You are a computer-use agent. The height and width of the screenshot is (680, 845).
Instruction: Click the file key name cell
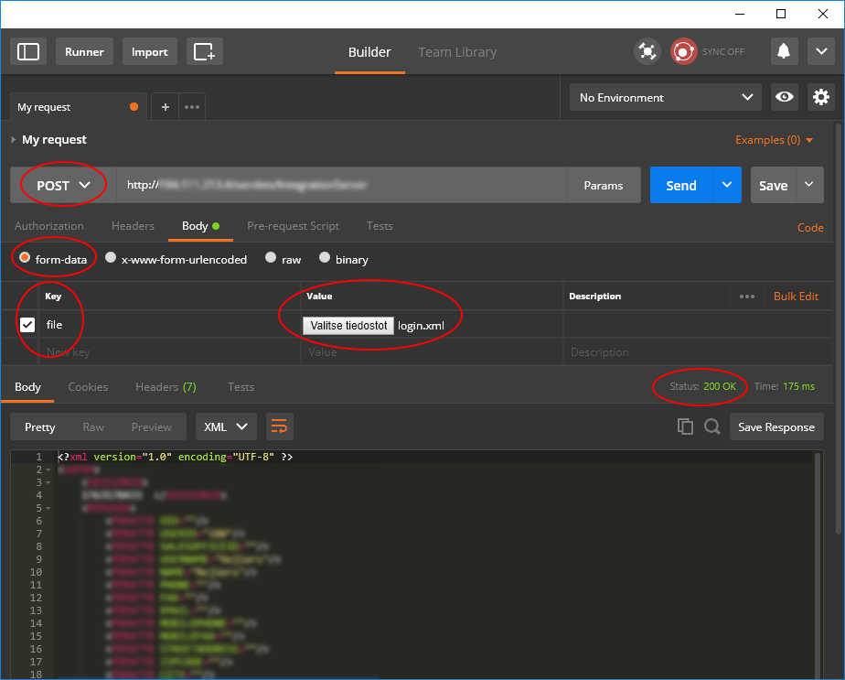tap(170, 325)
